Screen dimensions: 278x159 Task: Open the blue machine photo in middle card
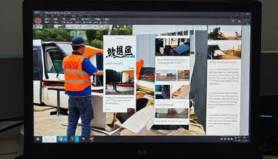pos(163,92)
